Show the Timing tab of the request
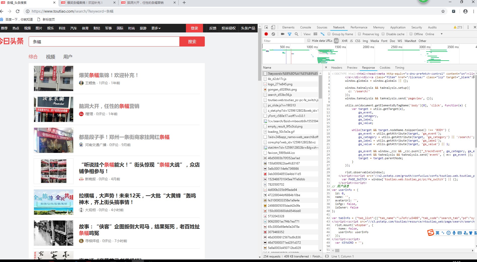The image size is (477, 262). [x=400, y=67]
